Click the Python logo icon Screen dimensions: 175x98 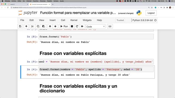coord(139,13)
